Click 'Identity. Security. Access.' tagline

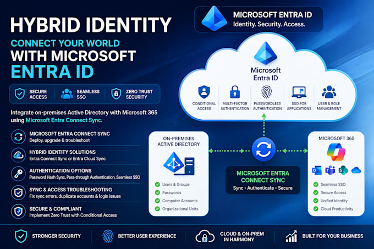[269, 24]
